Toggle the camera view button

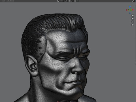click(133, 22)
